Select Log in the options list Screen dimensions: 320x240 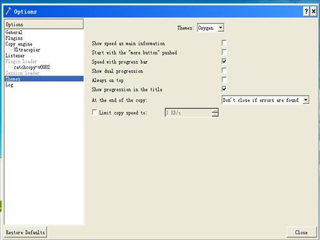[10, 84]
